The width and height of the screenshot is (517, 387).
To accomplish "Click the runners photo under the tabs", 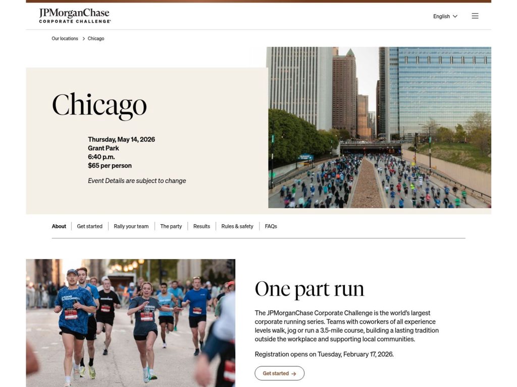I will (130, 322).
